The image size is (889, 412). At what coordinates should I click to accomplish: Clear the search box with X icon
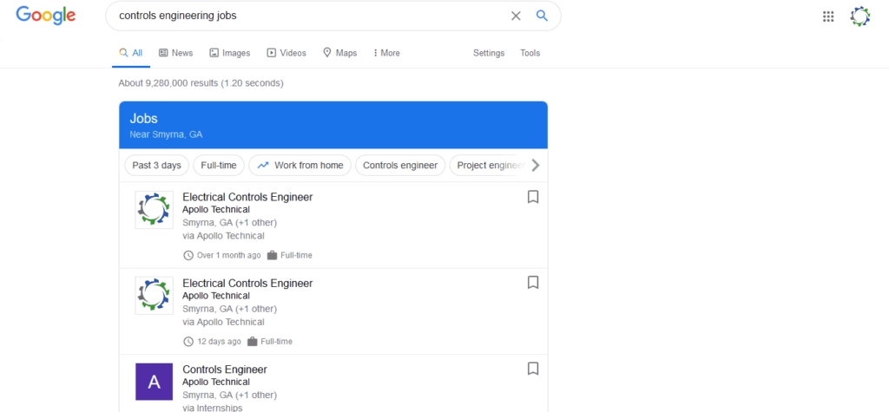tap(516, 16)
